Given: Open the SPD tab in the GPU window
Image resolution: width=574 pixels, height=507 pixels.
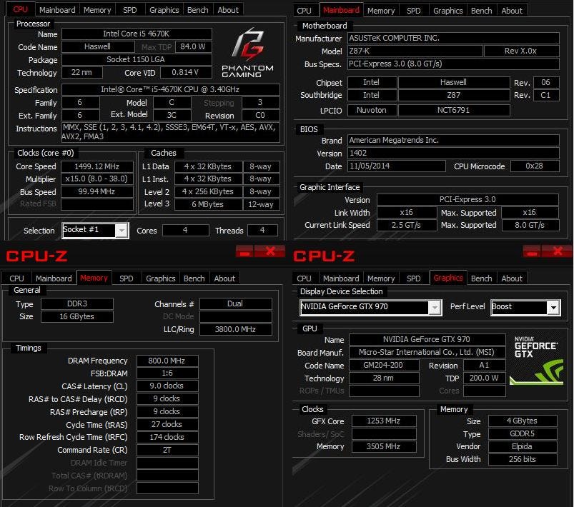Looking at the screenshot, I should (x=414, y=278).
